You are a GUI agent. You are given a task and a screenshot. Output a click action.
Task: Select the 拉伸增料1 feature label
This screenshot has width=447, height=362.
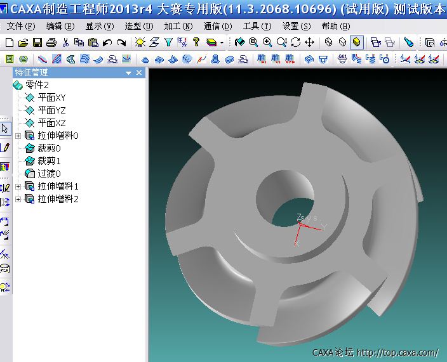click(x=58, y=186)
